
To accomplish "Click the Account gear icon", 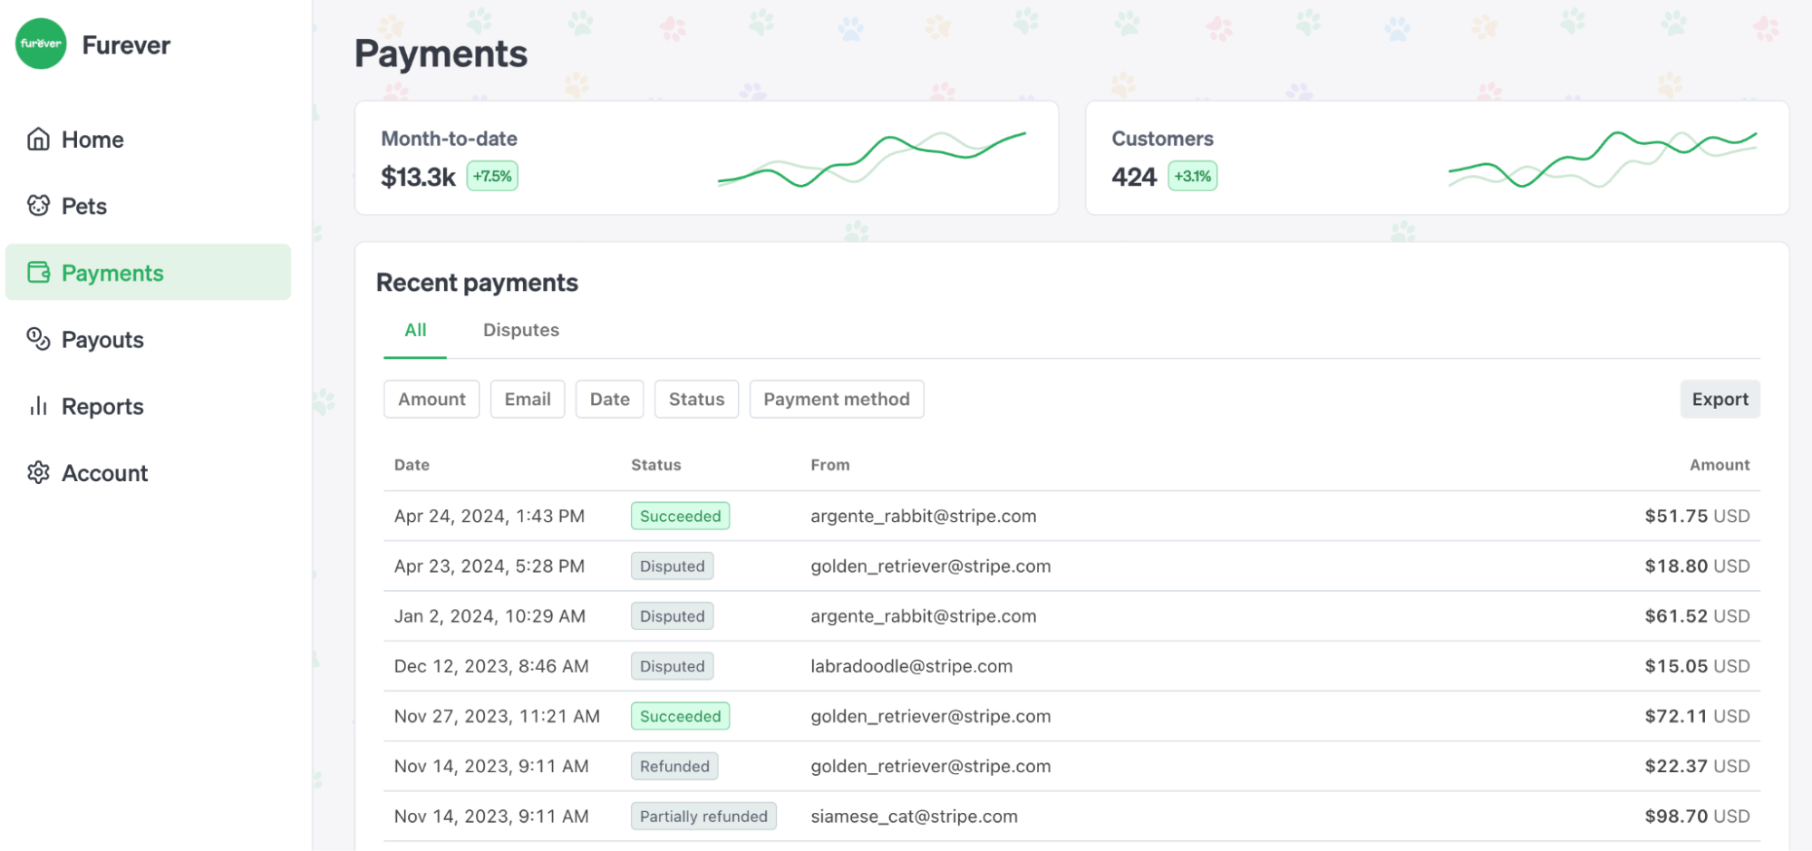I will point(38,472).
